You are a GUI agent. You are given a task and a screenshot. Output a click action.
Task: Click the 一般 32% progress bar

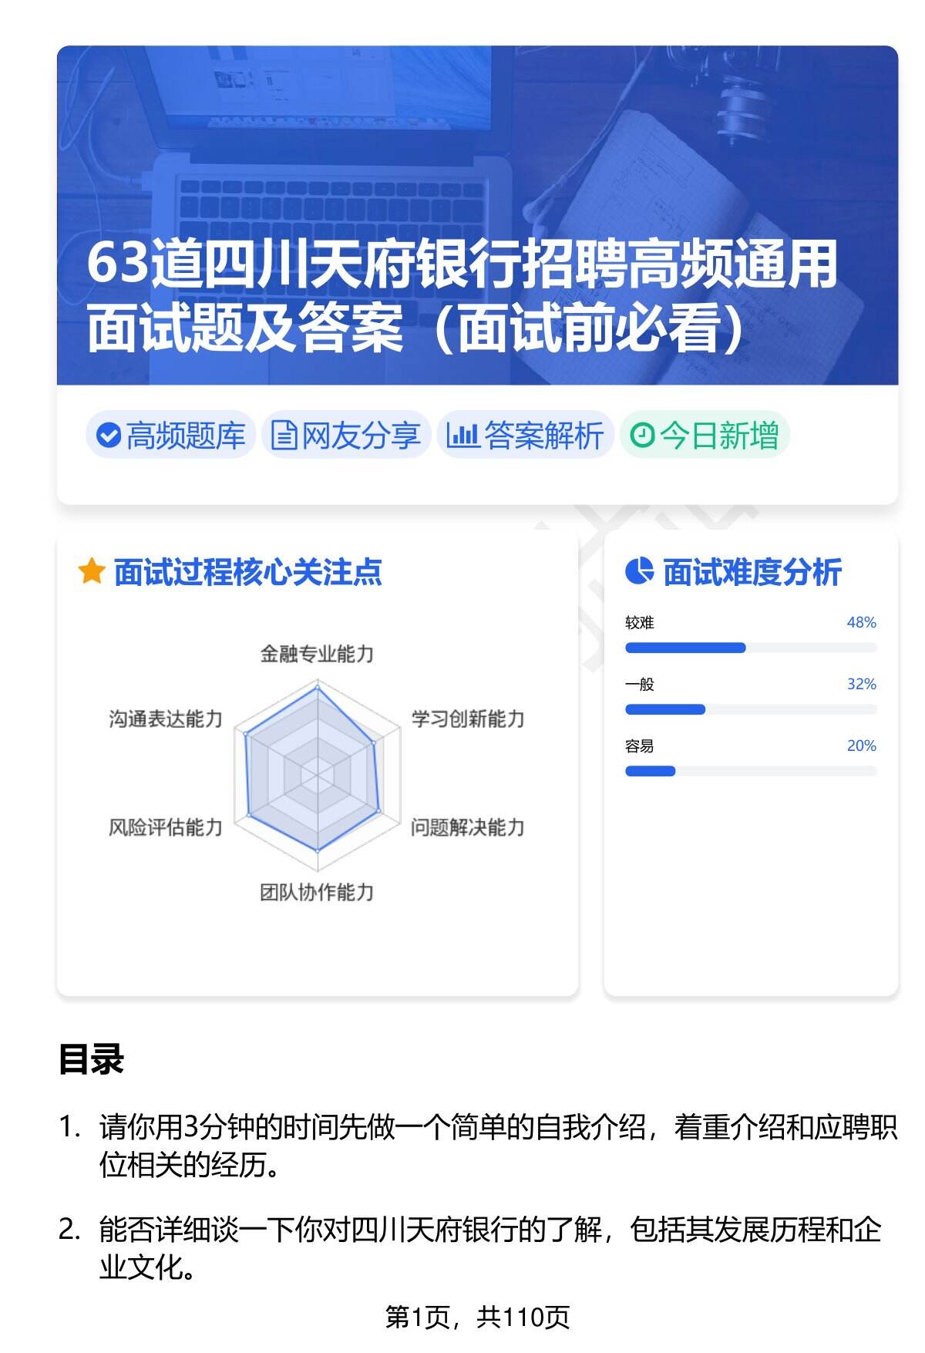pos(750,709)
